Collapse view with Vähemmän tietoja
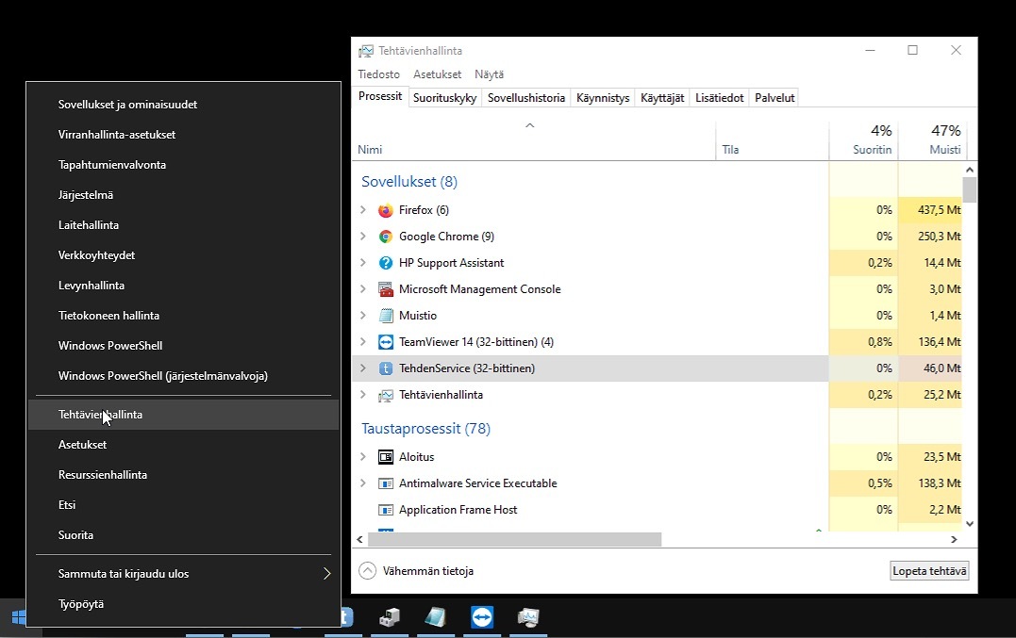This screenshot has height=638, width=1016. (x=416, y=571)
